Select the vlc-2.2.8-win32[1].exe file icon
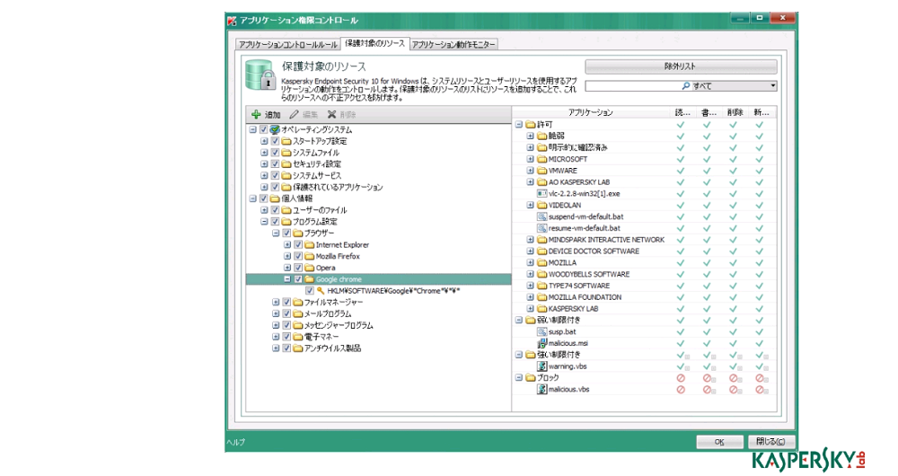 click(541, 194)
